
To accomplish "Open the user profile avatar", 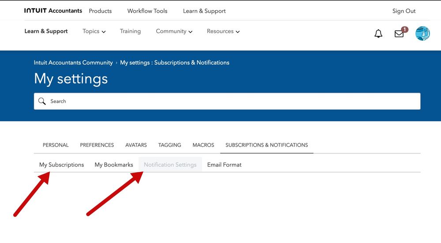I will pos(422,33).
